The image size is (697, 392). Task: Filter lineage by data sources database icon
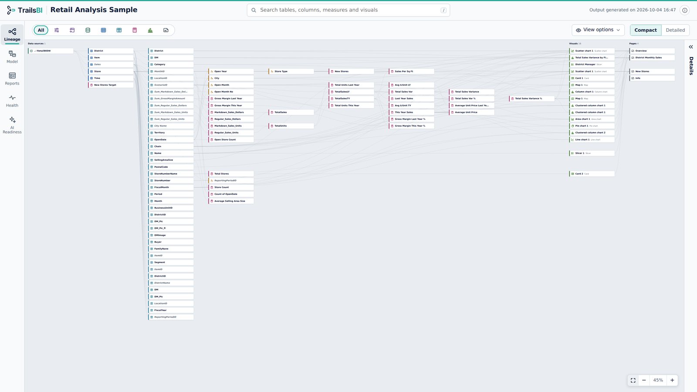88,30
